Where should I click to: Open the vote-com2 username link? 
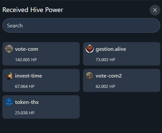pyautogui.click(x=109, y=76)
